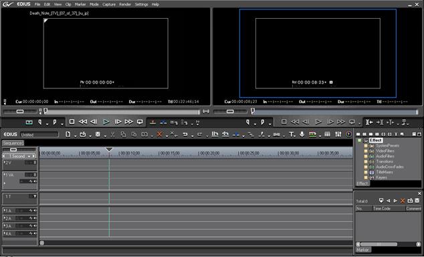The width and height of the screenshot is (424, 257).
Task: Save project icon in timeline toolbar
Action: click(98, 134)
